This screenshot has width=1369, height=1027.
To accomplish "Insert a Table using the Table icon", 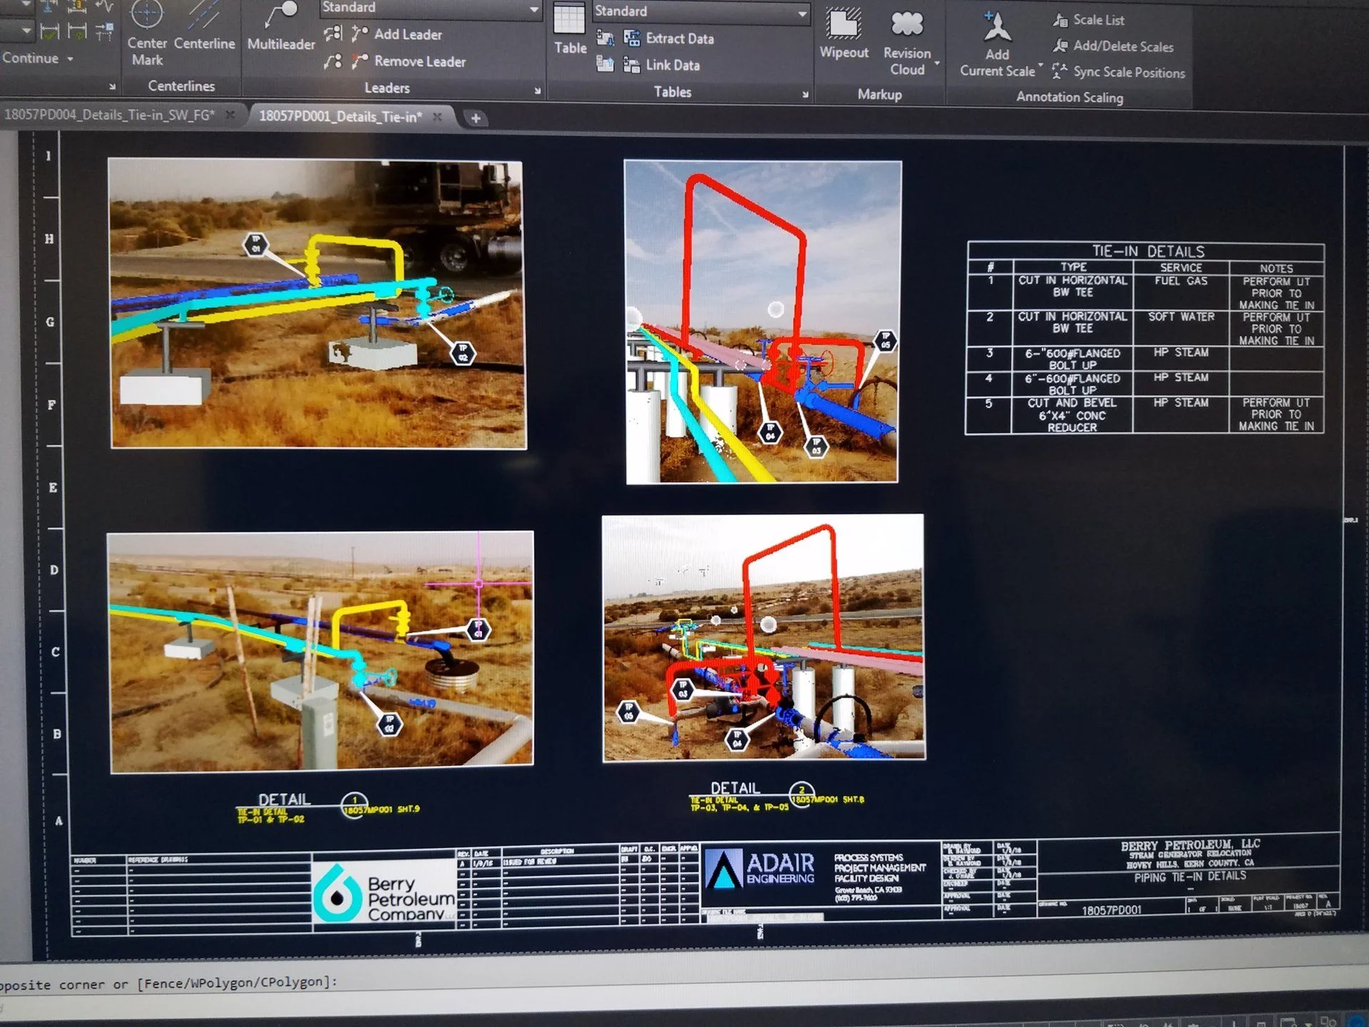I will (x=570, y=30).
